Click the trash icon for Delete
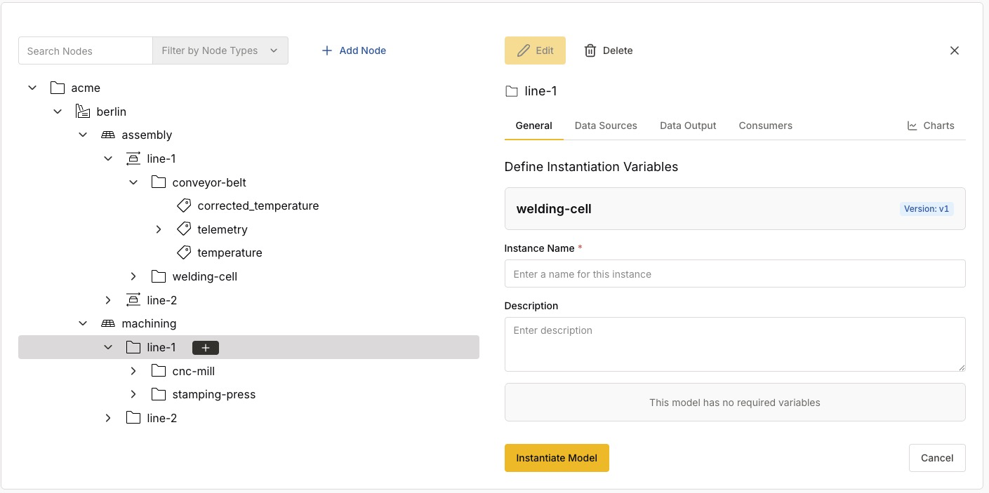Viewport: 989px width, 493px height. click(590, 50)
